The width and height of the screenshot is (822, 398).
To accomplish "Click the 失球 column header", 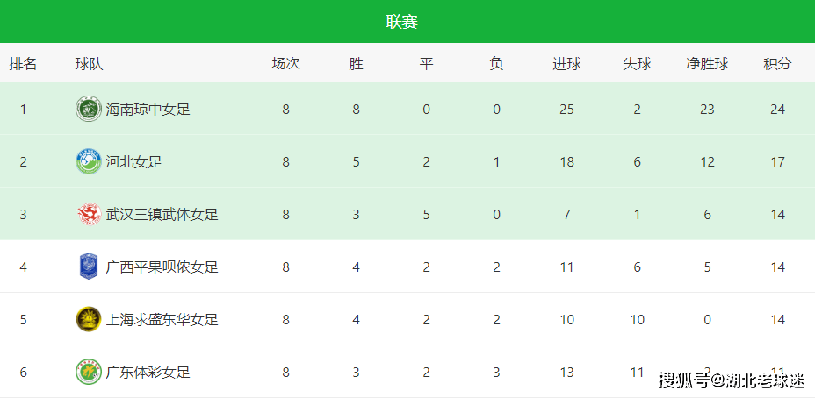I will (x=637, y=64).
